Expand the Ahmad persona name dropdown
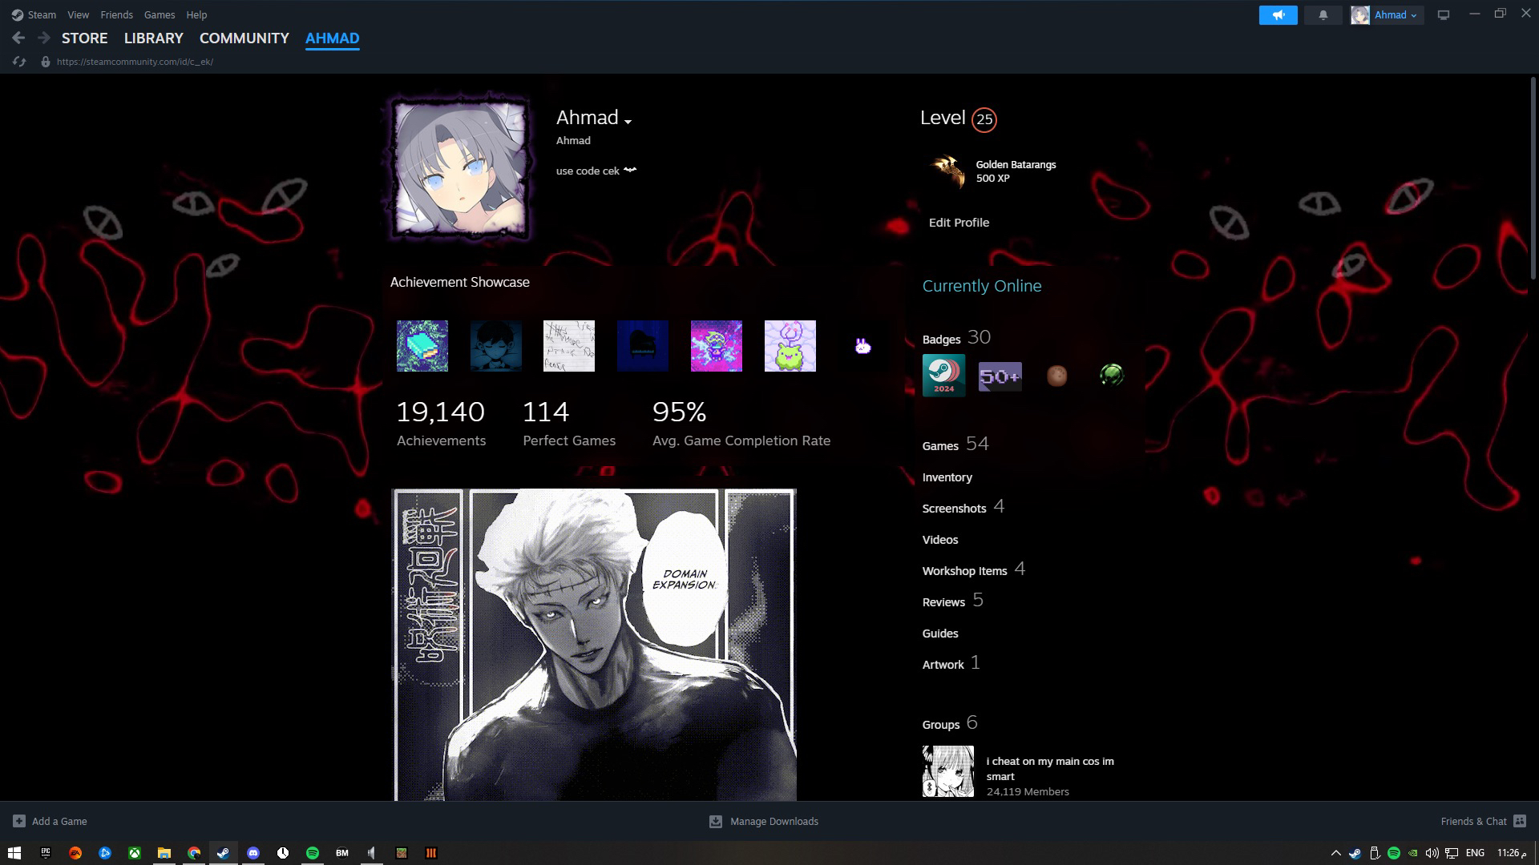The image size is (1539, 865). tap(628, 122)
